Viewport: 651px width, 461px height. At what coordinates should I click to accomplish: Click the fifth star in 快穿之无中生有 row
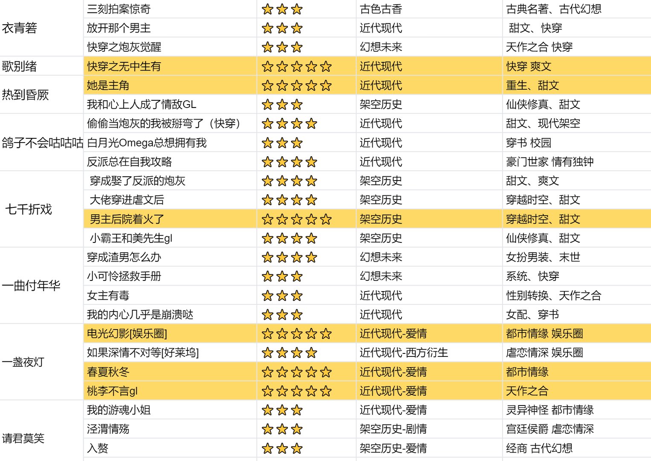[x=326, y=67]
